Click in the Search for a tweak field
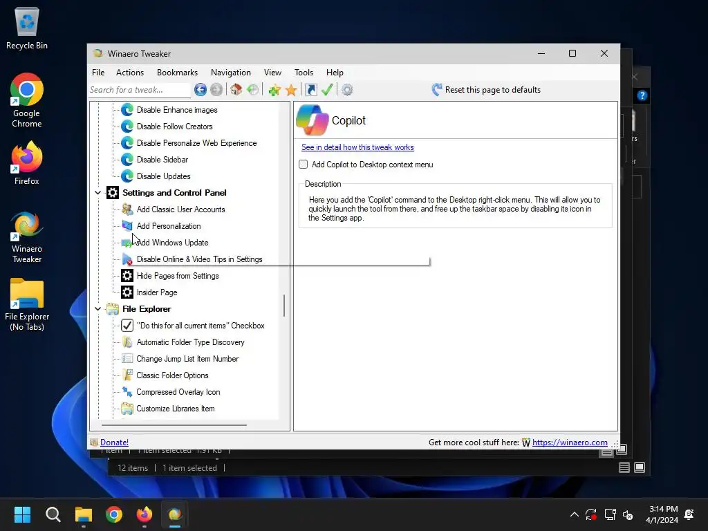The width and height of the screenshot is (708, 531). [x=139, y=90]
